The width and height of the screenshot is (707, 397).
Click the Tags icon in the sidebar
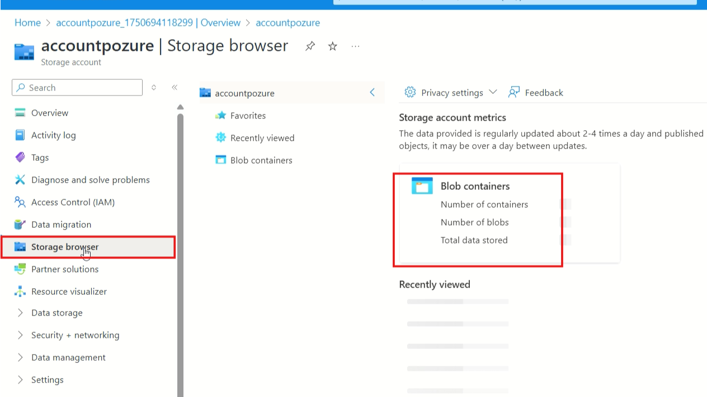(20, 157)
